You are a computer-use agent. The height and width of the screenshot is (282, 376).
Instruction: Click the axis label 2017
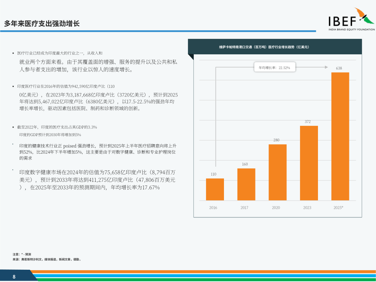click(x=244, y=208)
